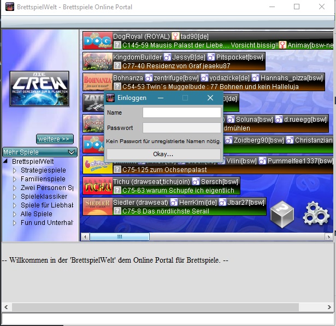Click male icon next to Vilini[bsw]
The image size is (336, 326).
coord(222,161)
